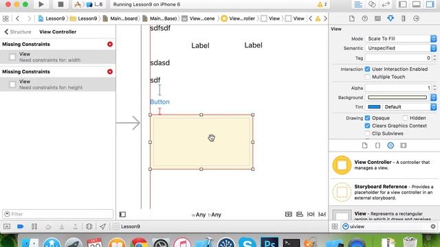The image size is (440, 247).
Task: Pause program execution in debug bar
Action: click(x=34, y=226)
